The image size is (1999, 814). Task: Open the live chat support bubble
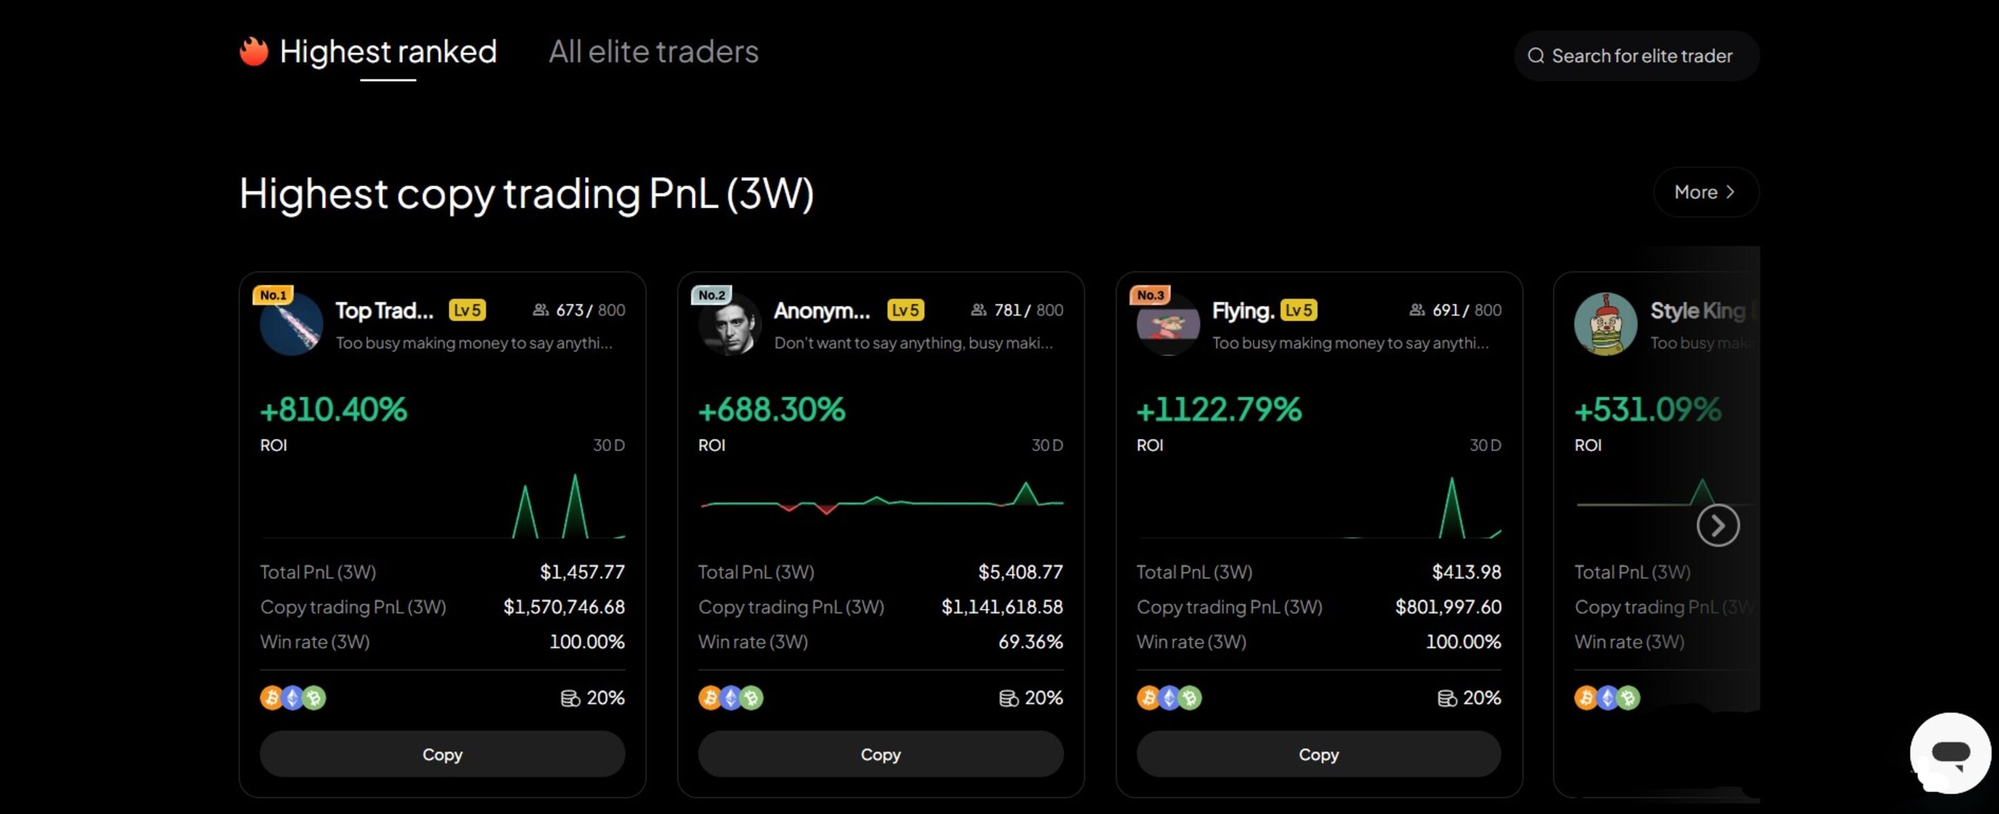coord(1949,753)
